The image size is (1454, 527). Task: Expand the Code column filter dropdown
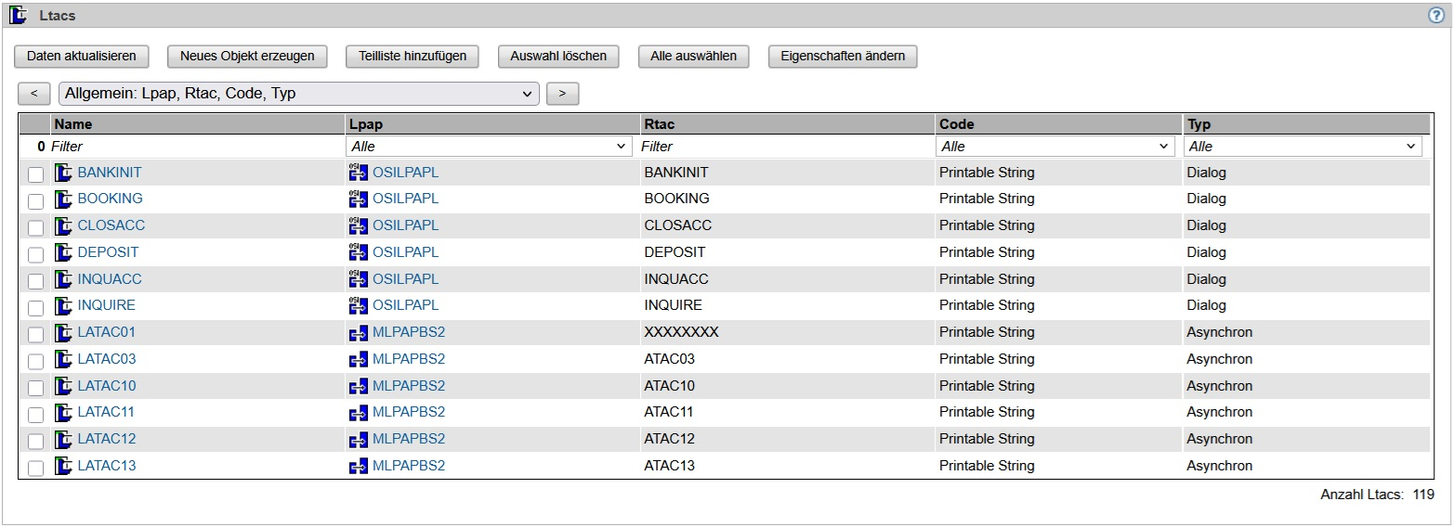(1055, 147)
